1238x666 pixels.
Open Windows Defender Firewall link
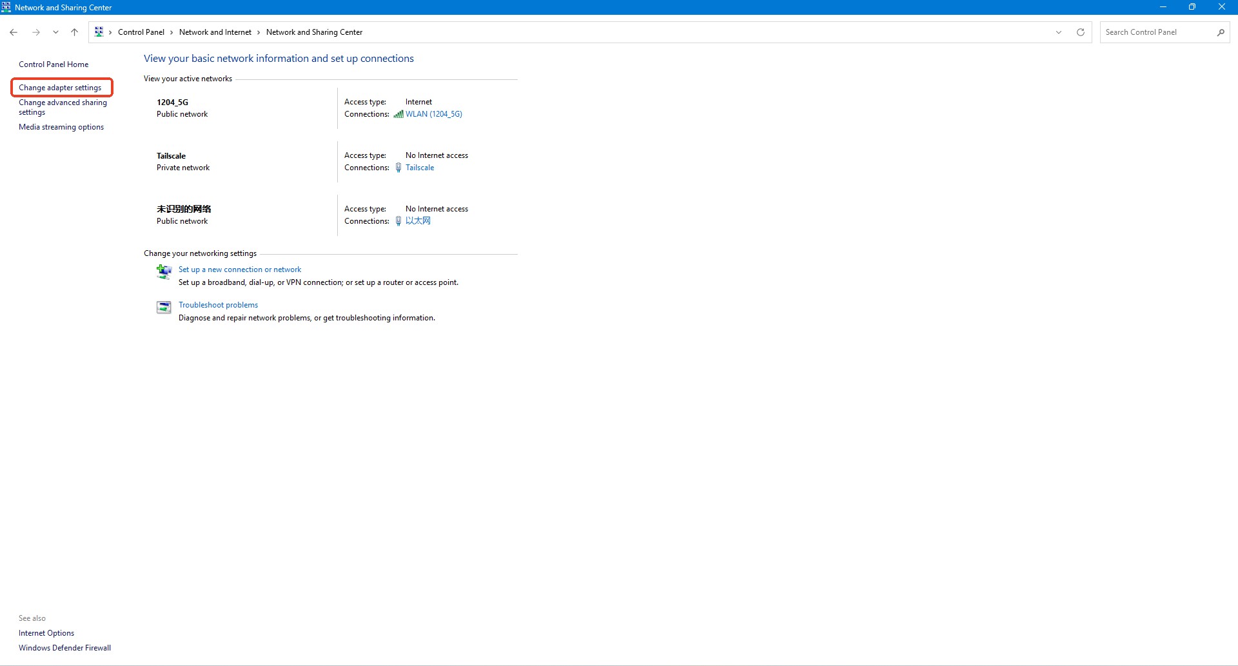tap(64, 648)
